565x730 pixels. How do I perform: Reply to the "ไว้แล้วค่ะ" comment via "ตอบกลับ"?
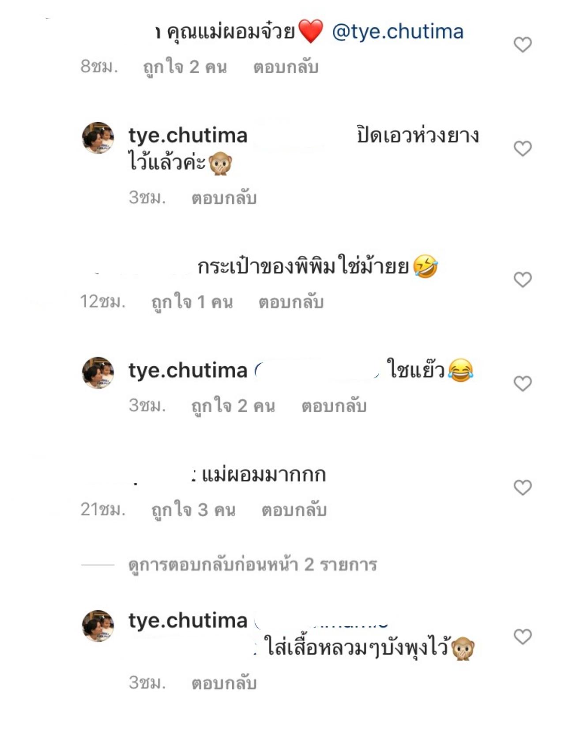click(x=224, y=198)
